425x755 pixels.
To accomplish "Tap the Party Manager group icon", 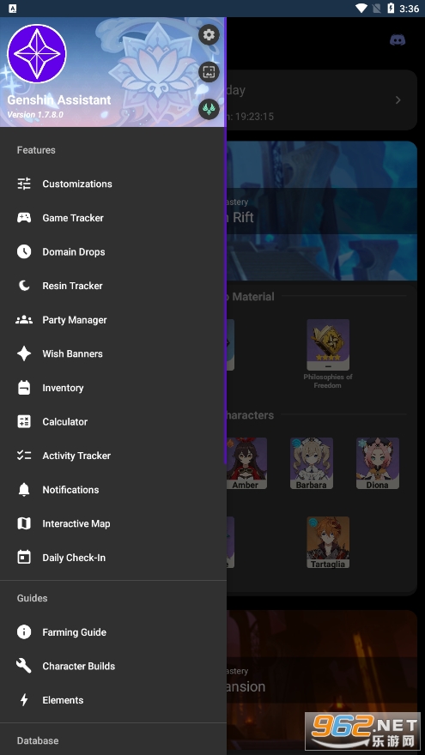I will pyautogui.click(x=24, y=320).
